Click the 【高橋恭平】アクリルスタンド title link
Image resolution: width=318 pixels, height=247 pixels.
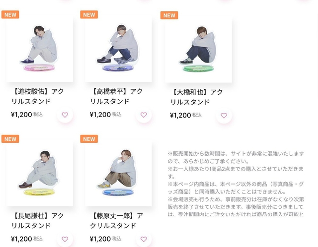(116, 96)
